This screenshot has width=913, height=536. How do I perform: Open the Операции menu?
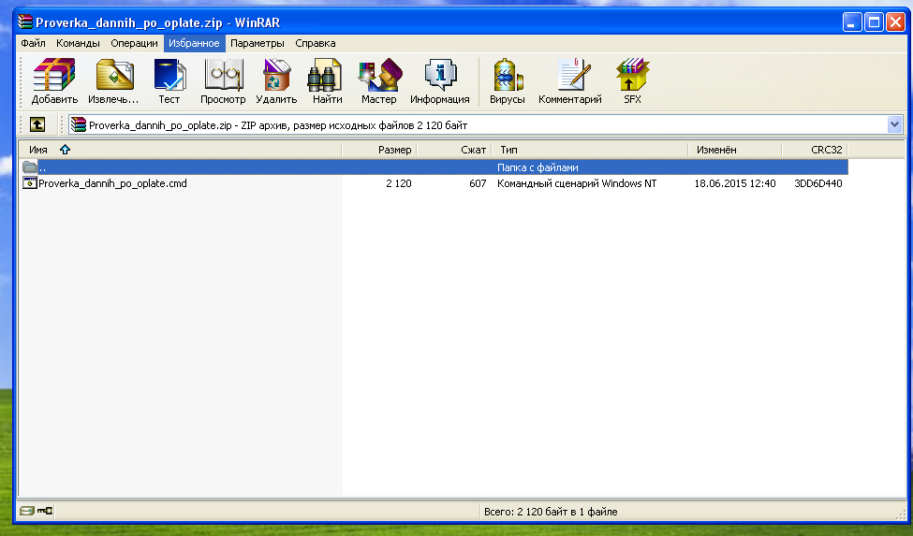tap(134, 43)
